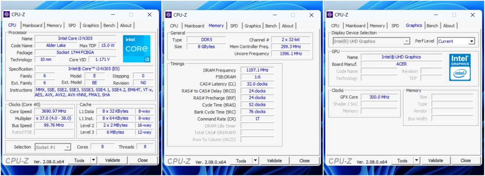Click the CAS# Latency value 32.0 clocks
This screenshot has width=485, height=176.
tap(257, 84)
